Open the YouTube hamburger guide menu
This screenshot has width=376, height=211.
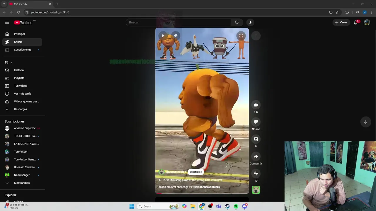click(x=7, y=22)
